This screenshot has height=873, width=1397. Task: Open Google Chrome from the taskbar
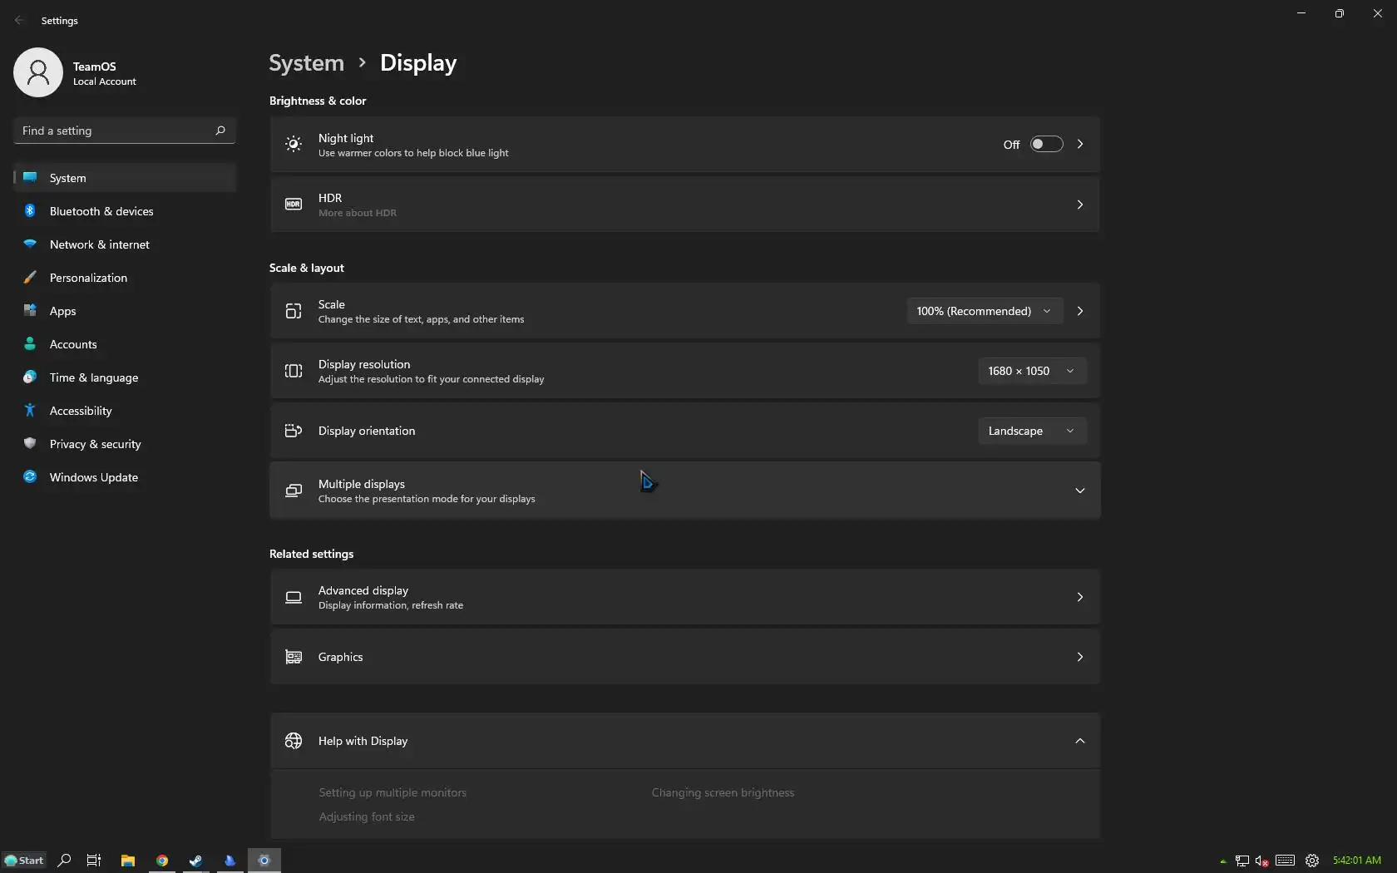(x=162, y=861)
